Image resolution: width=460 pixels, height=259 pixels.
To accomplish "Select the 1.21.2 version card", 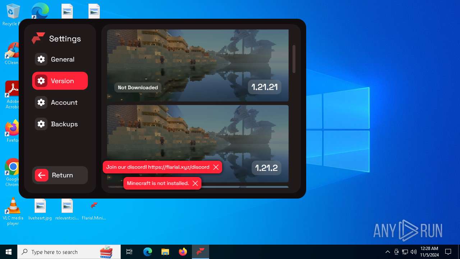I will coord(198,144).
